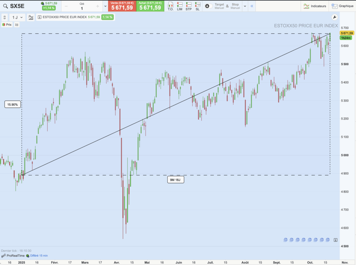Select the SL stop-limit order icon
The width and height of the screenshot is (356, 265).
(197, 6)
